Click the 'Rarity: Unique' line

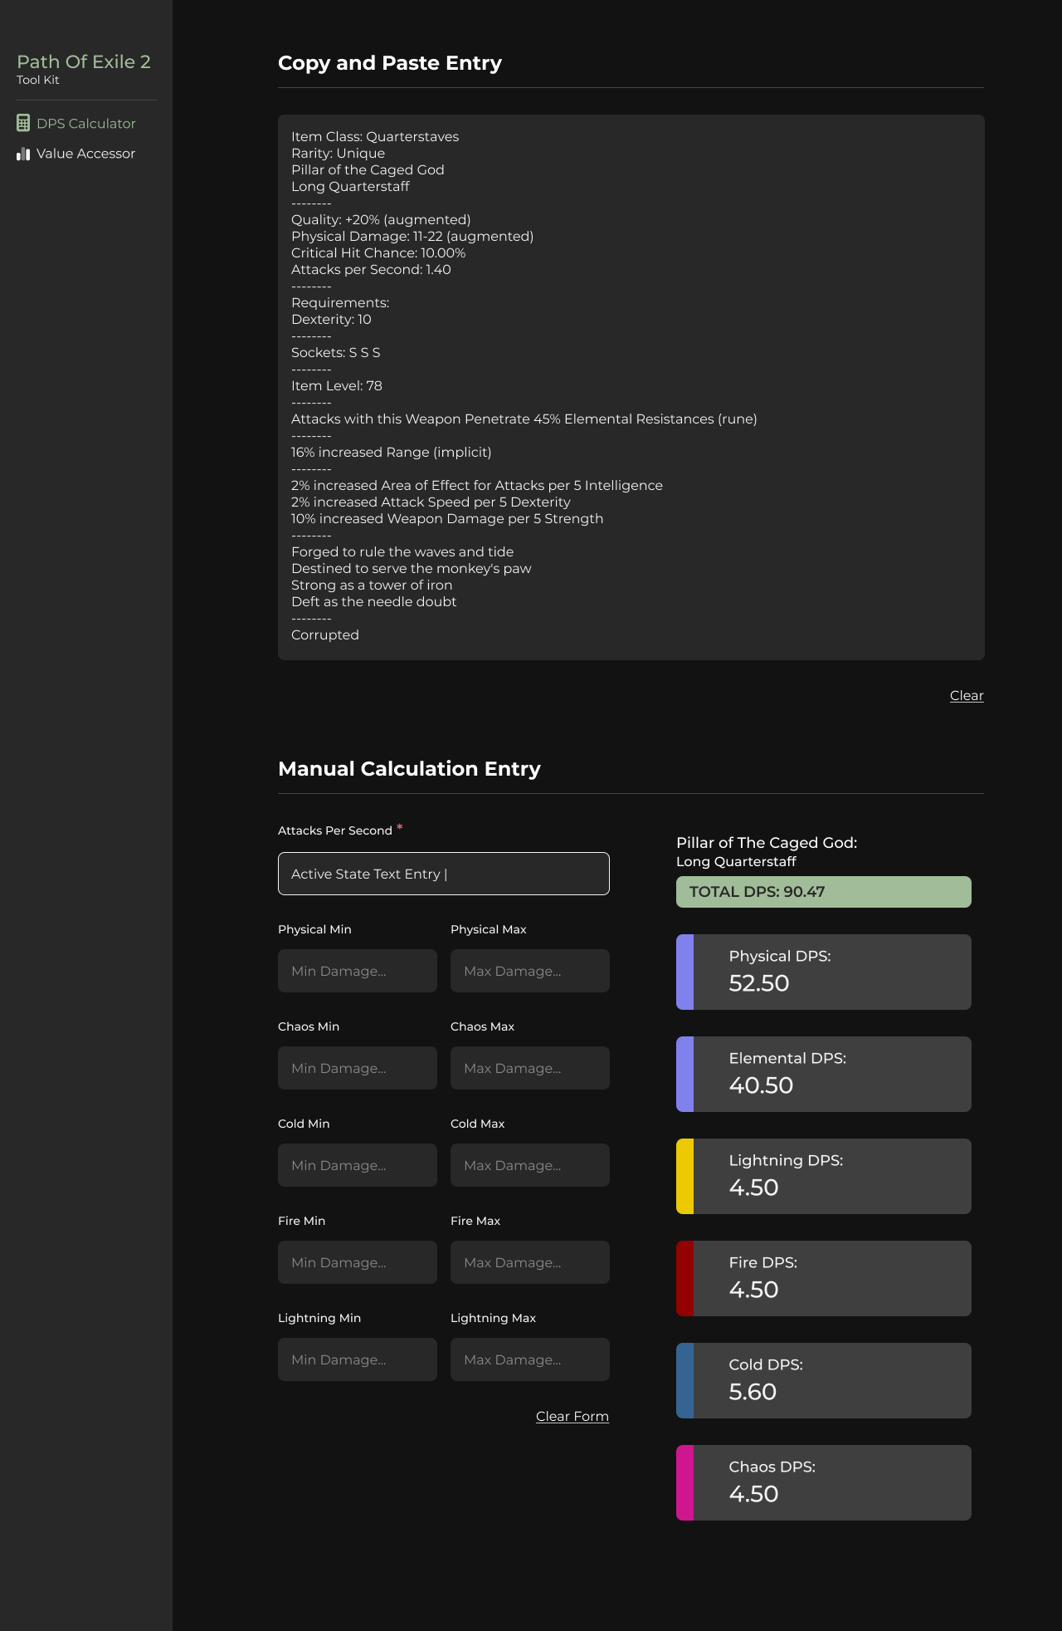tap(338, 153)
